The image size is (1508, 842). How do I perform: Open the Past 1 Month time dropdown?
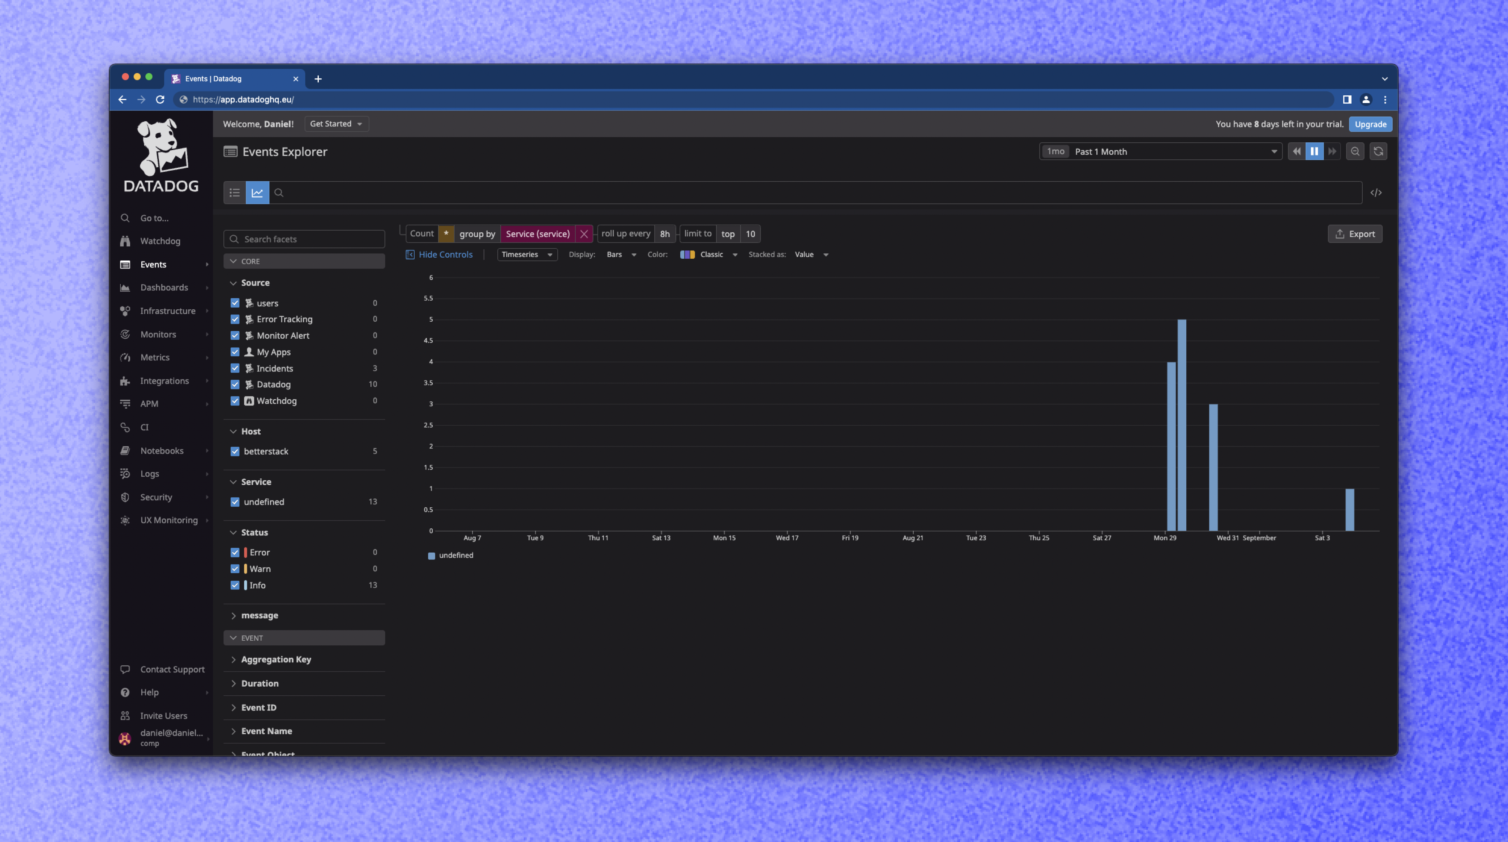pyautogui.click(x=1160, y=151)
